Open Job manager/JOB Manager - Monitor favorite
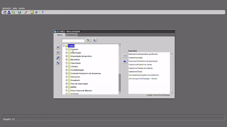 click(x=143, y=79)
